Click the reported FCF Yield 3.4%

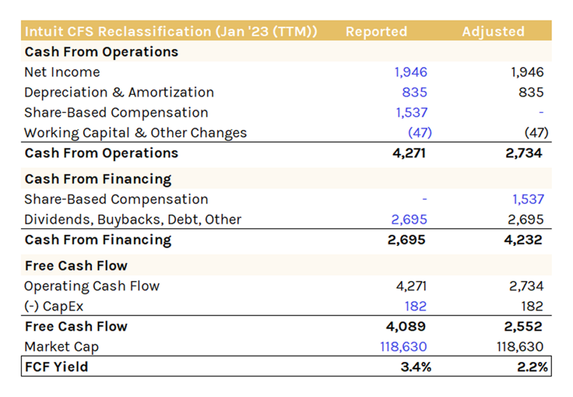[x=416, y=367]
